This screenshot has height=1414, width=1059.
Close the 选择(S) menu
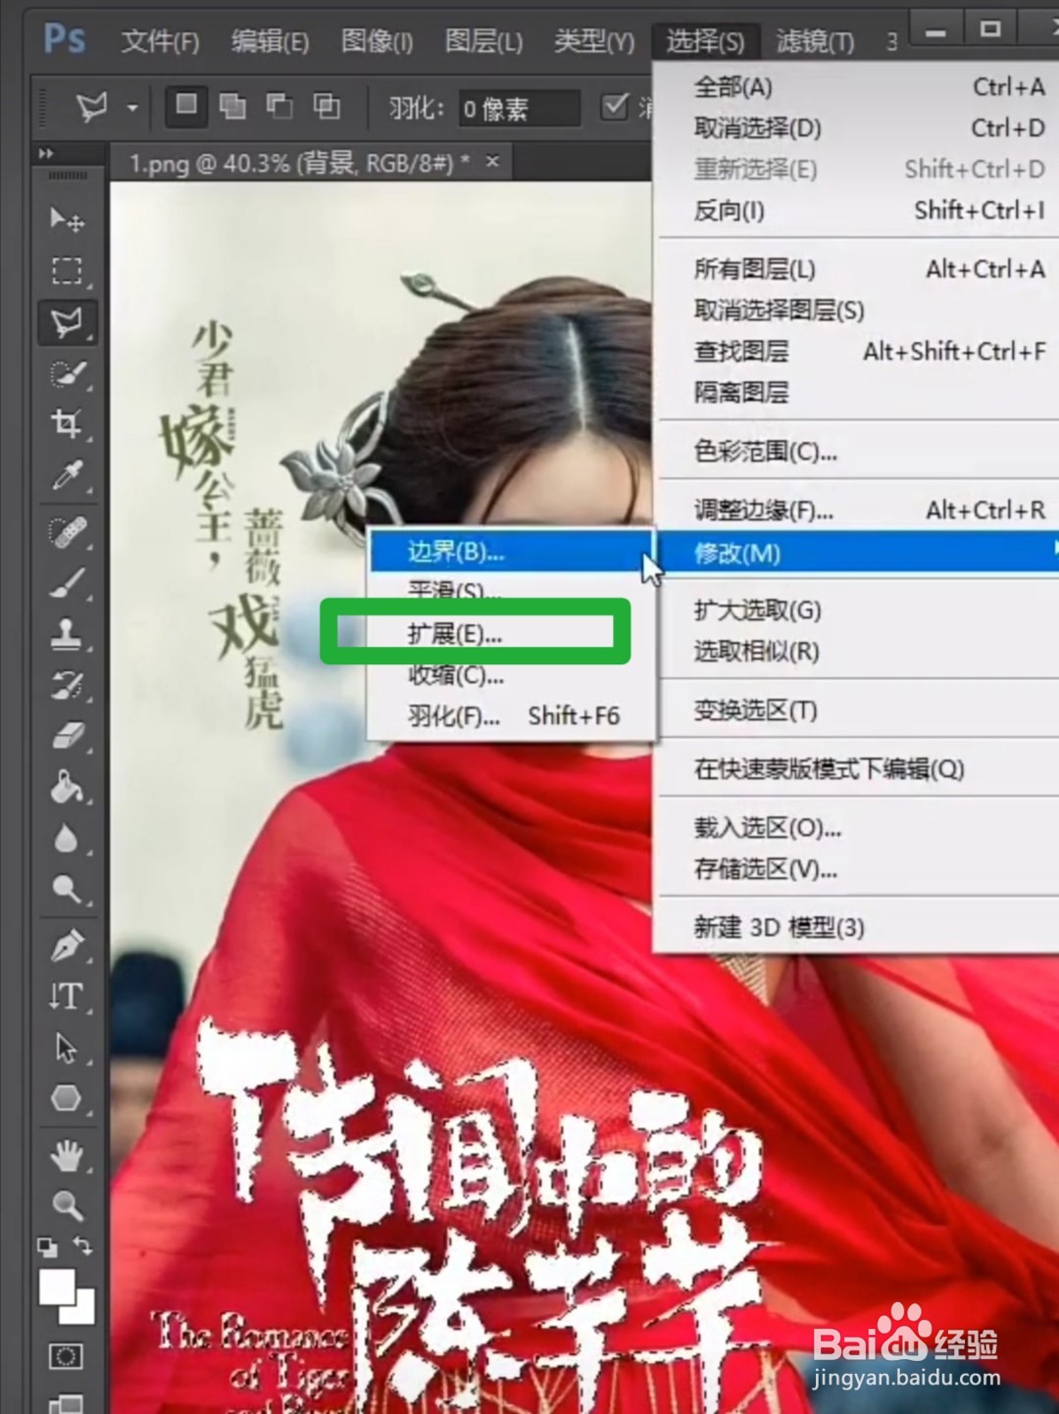[x=705, y=41]
